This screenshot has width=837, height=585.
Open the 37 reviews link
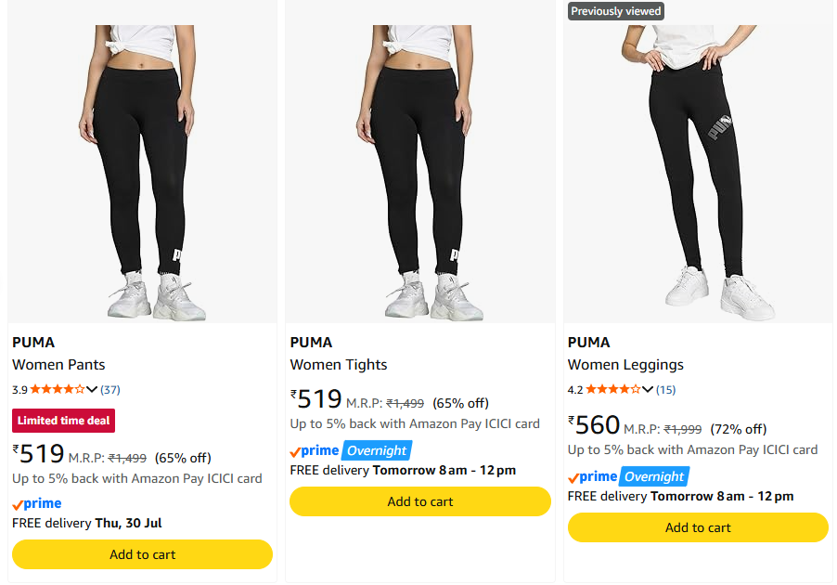coord(110,389)
